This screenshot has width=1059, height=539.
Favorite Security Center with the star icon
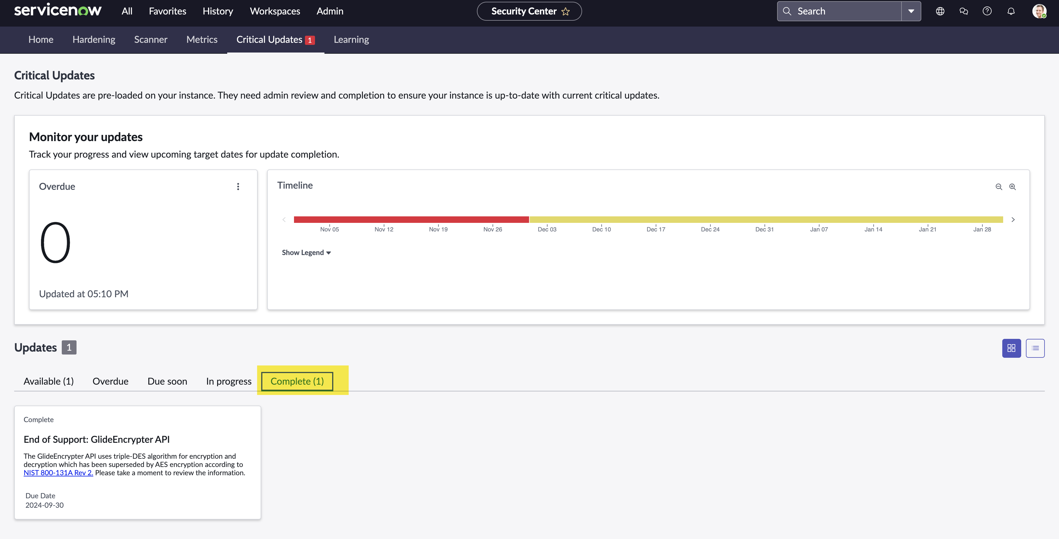pos(566,12)
